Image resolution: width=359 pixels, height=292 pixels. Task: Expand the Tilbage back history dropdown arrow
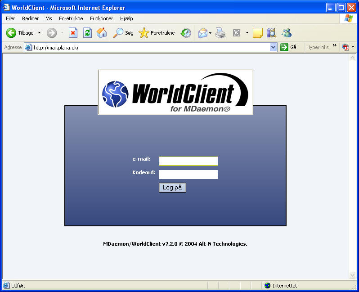tap(39, 33)
